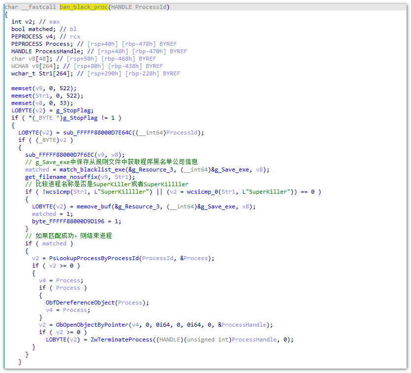Select the get_filename_nosuffix call
The image size is (411, 373).
[59, 177]
